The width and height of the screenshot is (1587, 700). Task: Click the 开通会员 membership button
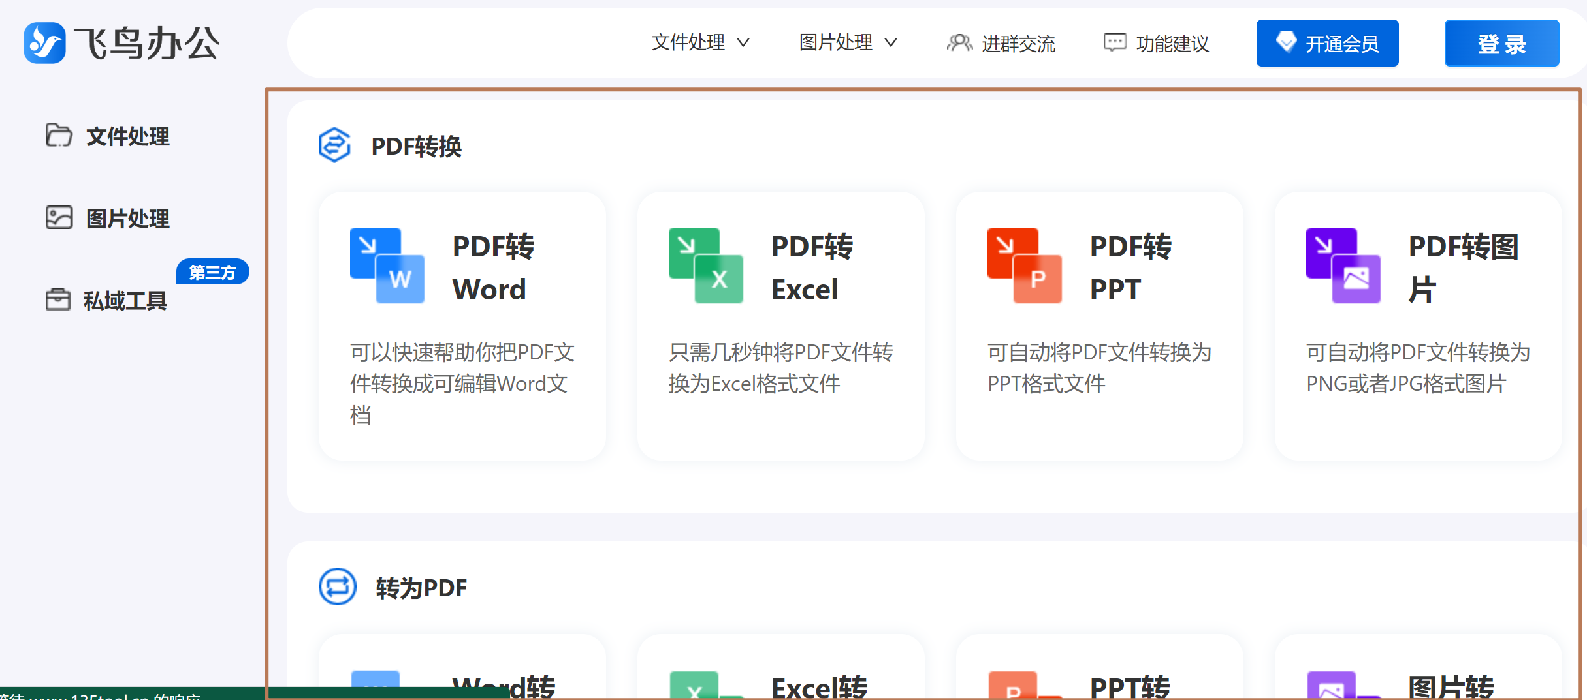[x=1327, y=42]
